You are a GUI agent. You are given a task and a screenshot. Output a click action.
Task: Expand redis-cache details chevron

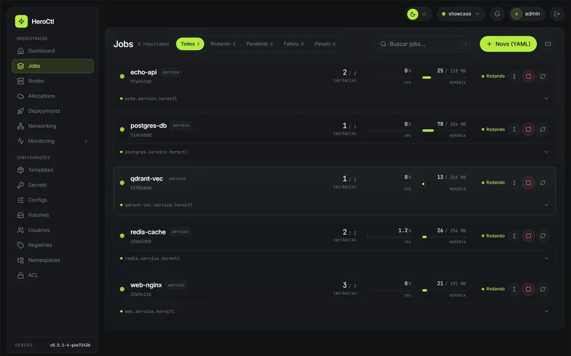point(546,258)
